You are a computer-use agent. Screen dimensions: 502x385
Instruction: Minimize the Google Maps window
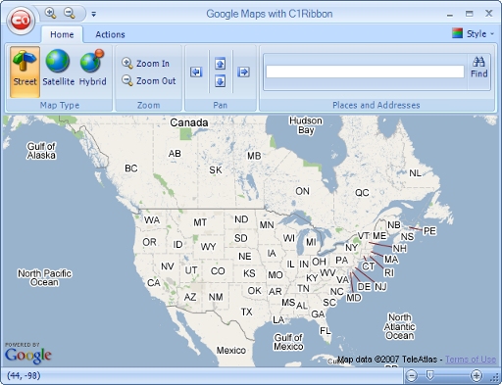point(450,14)
